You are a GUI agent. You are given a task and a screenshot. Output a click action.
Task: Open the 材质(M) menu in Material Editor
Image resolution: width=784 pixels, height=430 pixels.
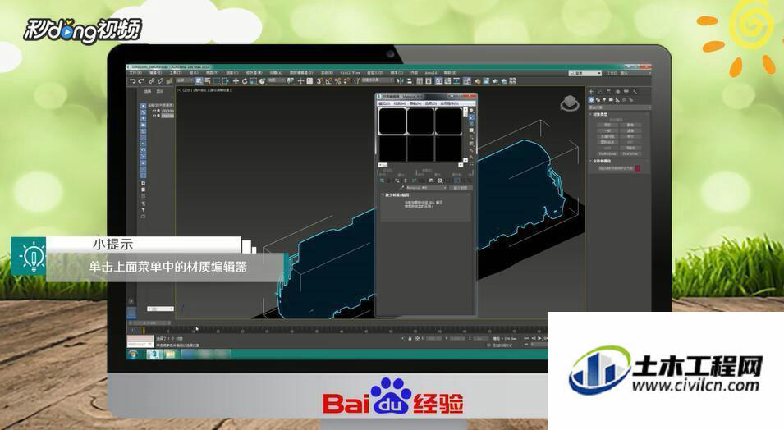coord(400,103)
